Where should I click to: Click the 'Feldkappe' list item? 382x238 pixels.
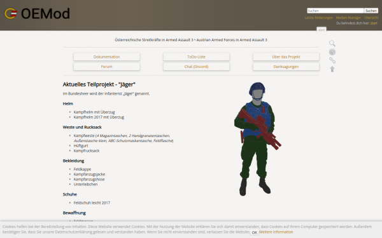(82, 169)
